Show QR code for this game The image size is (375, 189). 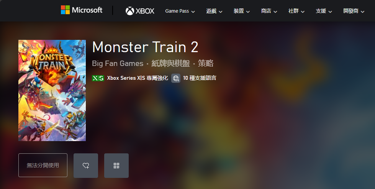click(116, 166)
